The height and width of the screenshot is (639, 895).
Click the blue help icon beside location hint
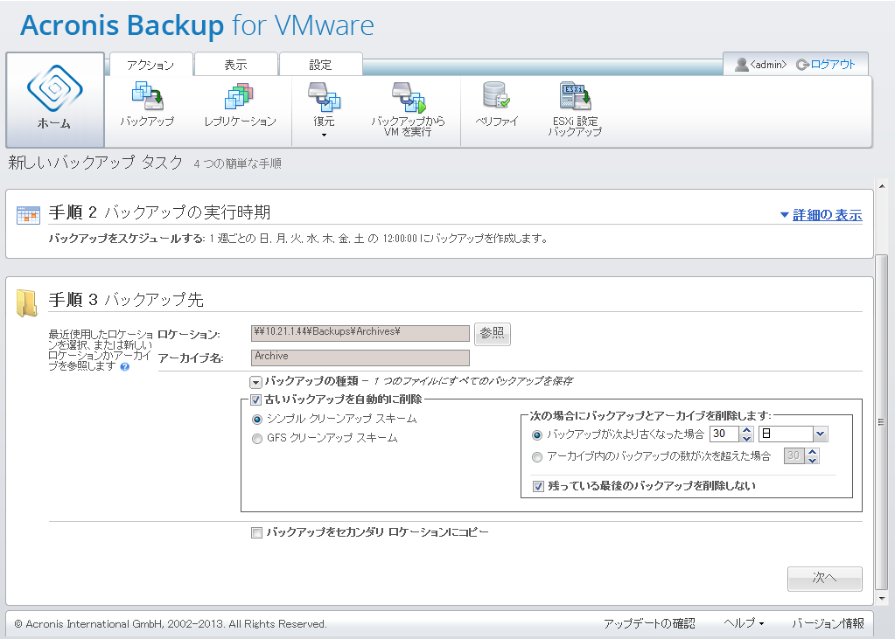[x=125, y=367]
